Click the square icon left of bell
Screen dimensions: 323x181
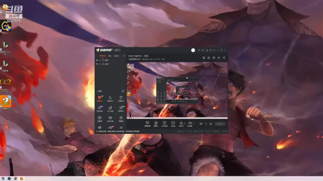pos(214,58)
